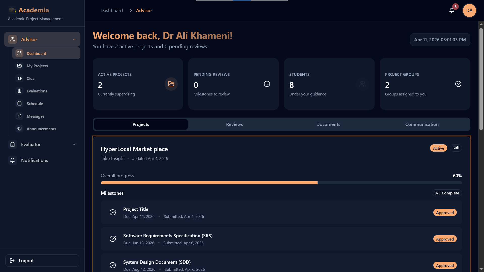Click the Project Title milestone name
The height and width of the screenshot is (272, 484).
coord(136,209)
